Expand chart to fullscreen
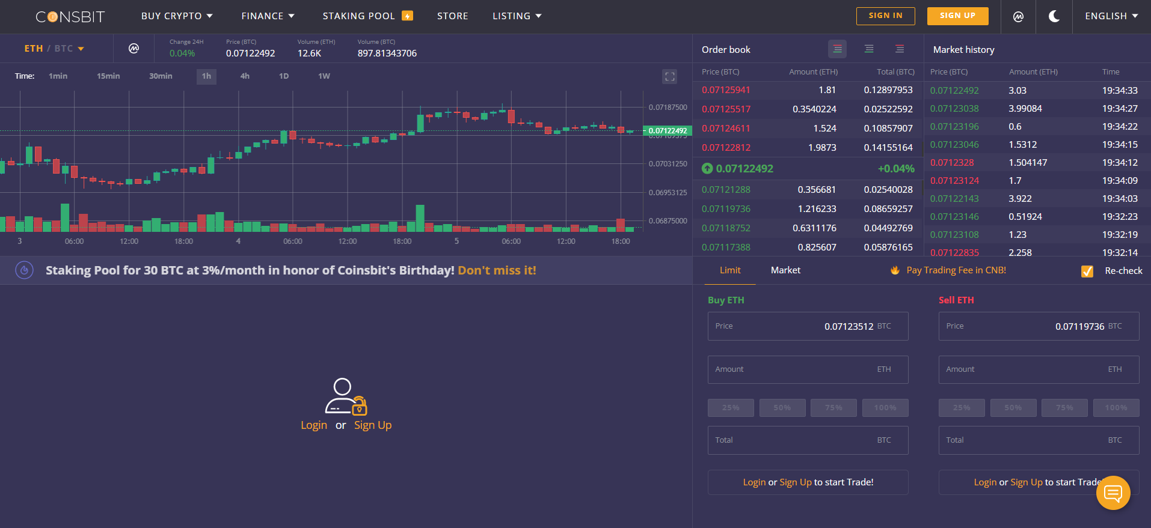 [x=669, y=76]
